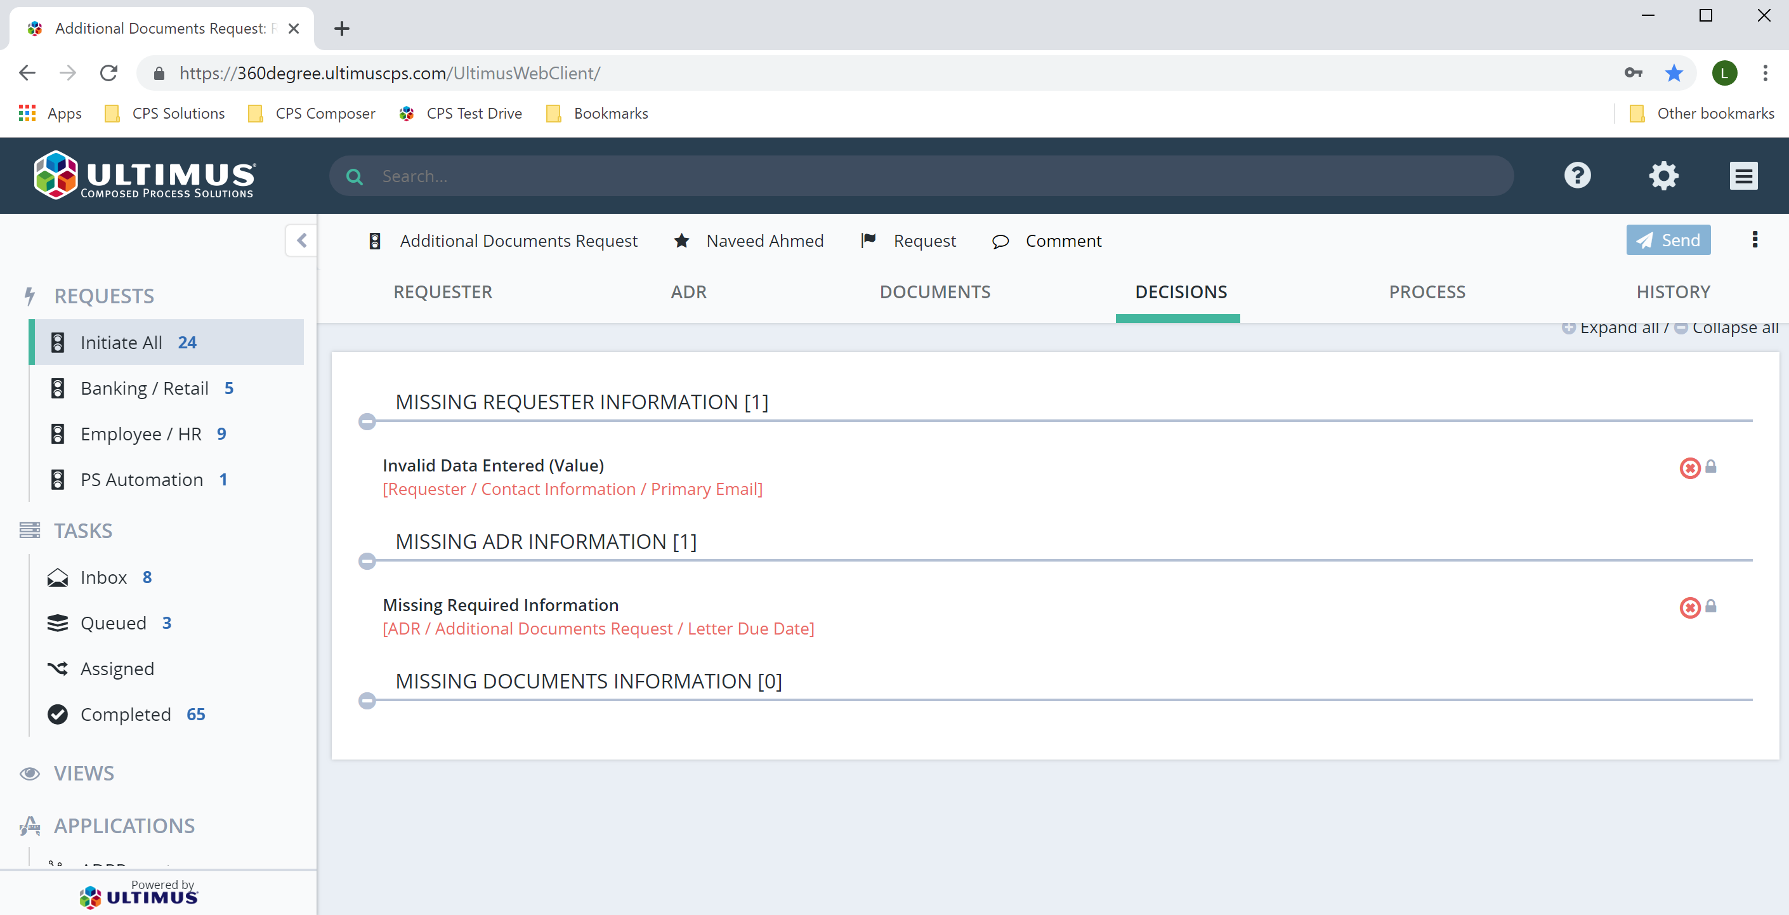Open Apps shortcut in bookmarks bar

pyautogui.click(x=50, y=113)
